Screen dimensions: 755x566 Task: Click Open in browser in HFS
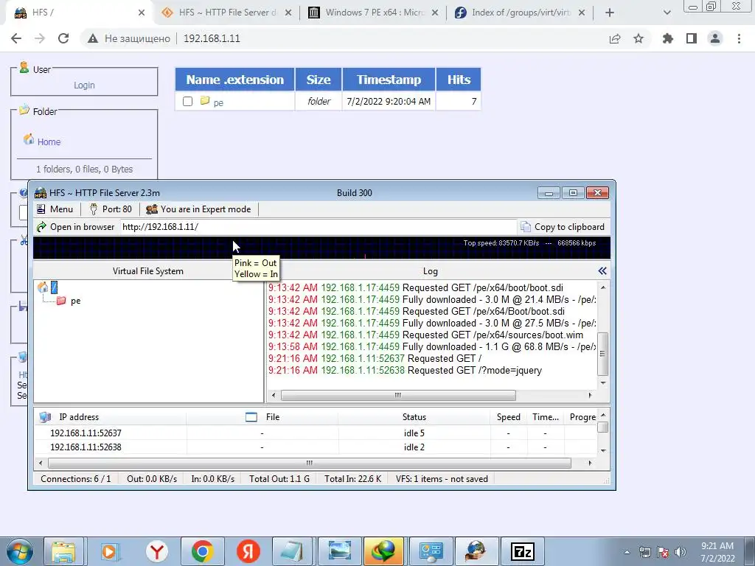coord(76,227)
